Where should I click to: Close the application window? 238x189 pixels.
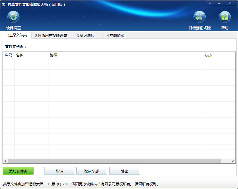click(x=230, y=3)
